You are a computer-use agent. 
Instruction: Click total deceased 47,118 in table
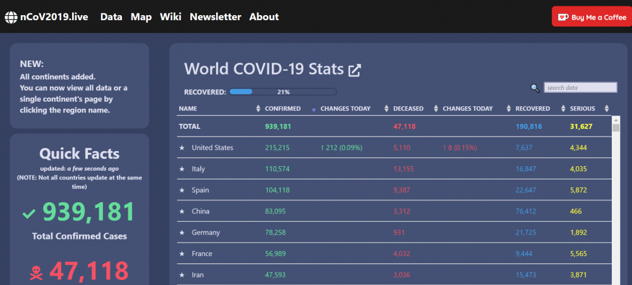coord(404,126)
